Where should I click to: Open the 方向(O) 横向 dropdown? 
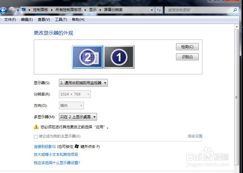(x=71, y=106)
